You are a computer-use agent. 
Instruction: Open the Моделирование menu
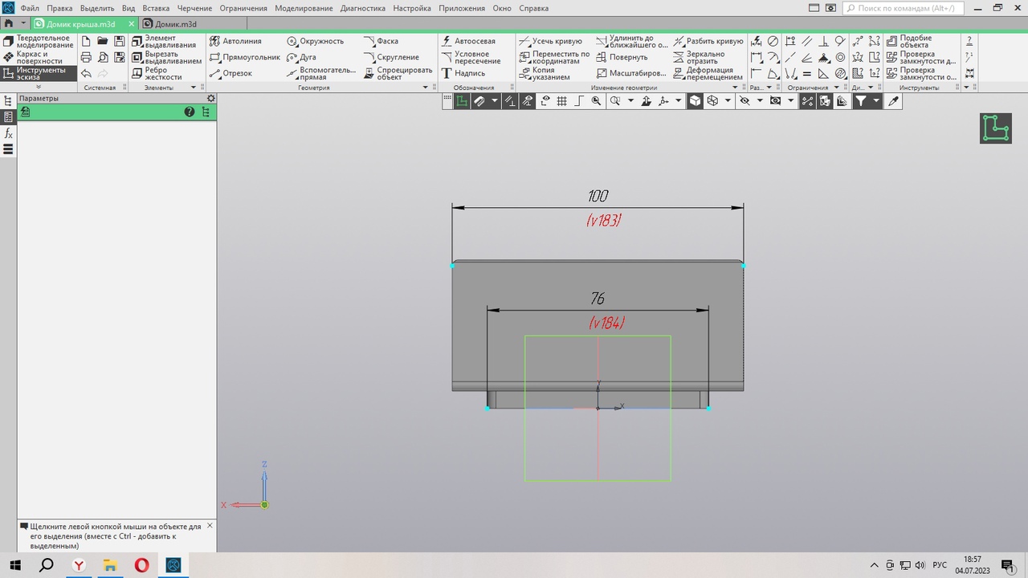click(x=304, y=8)
